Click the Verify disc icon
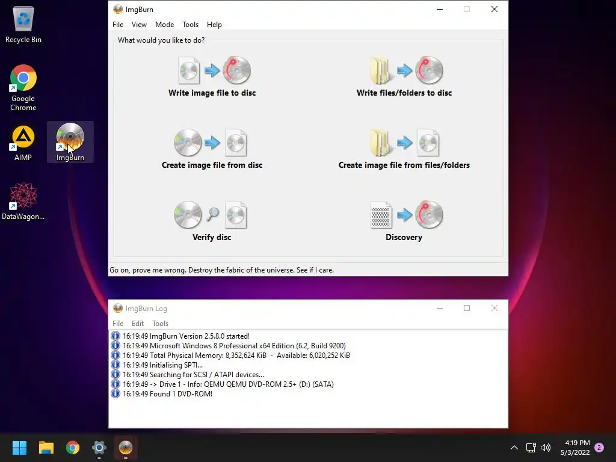The image size is (616, 462). tap(211, 215)
